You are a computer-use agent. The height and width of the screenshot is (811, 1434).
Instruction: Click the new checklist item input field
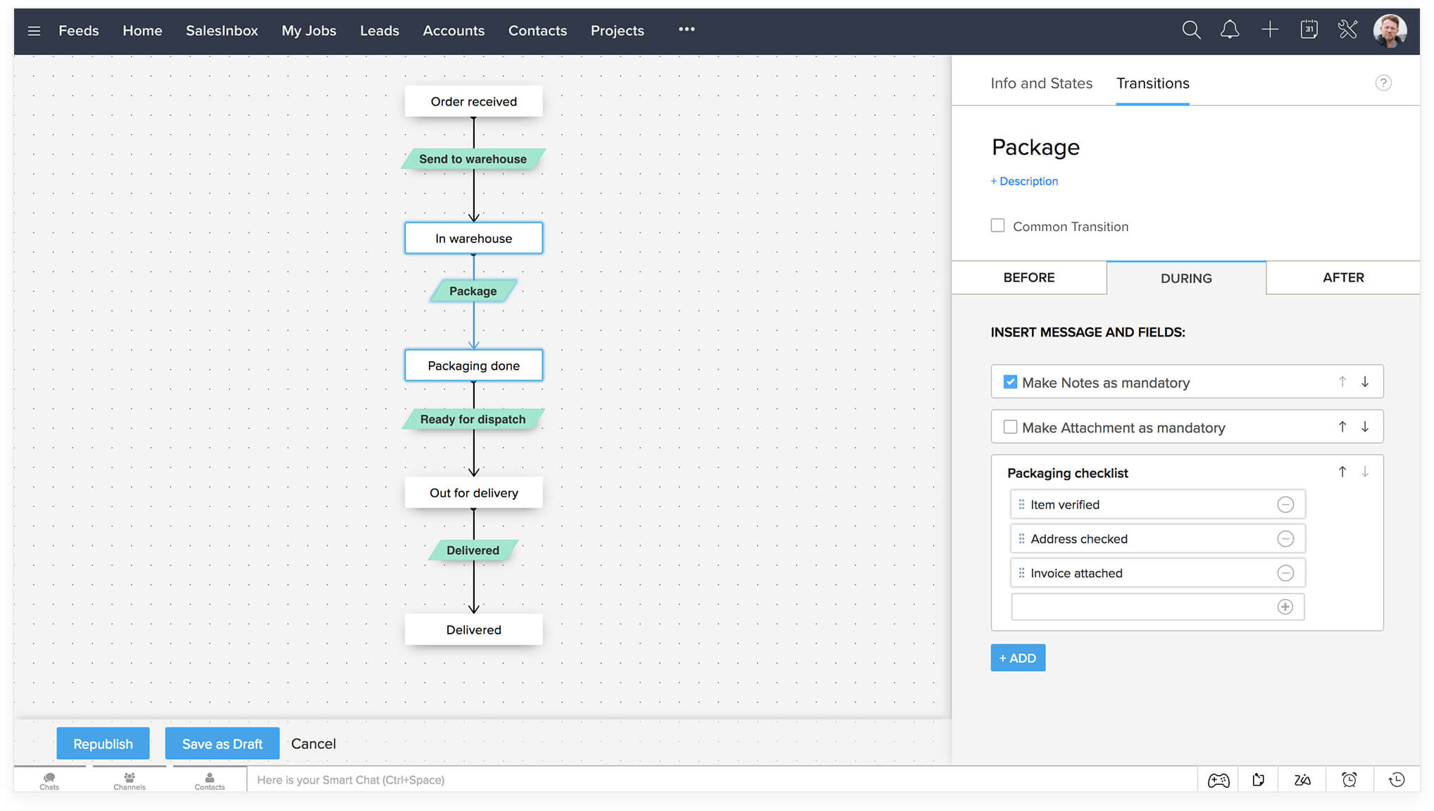[1157, 607]
